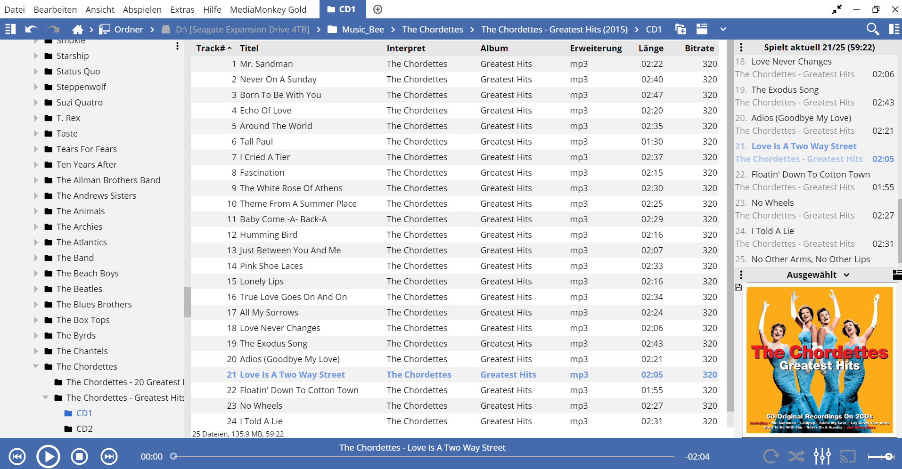This screenshot has height=469, width=902.
Task: Expand the Status Quo folder
Action: tap(36, 71)
